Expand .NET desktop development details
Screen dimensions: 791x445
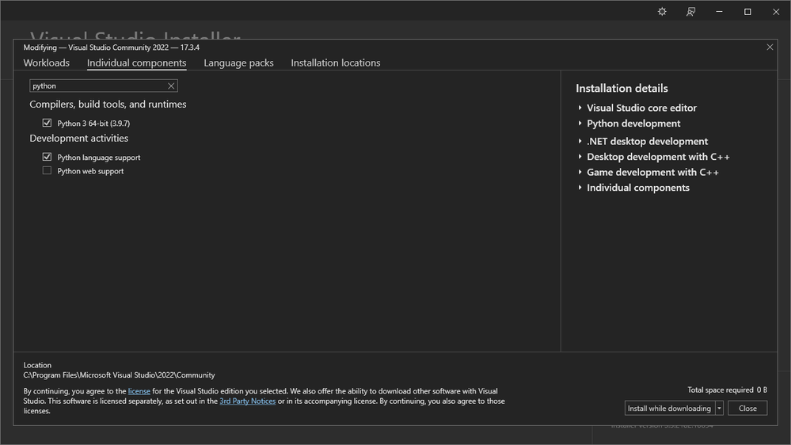coord(580,141)
